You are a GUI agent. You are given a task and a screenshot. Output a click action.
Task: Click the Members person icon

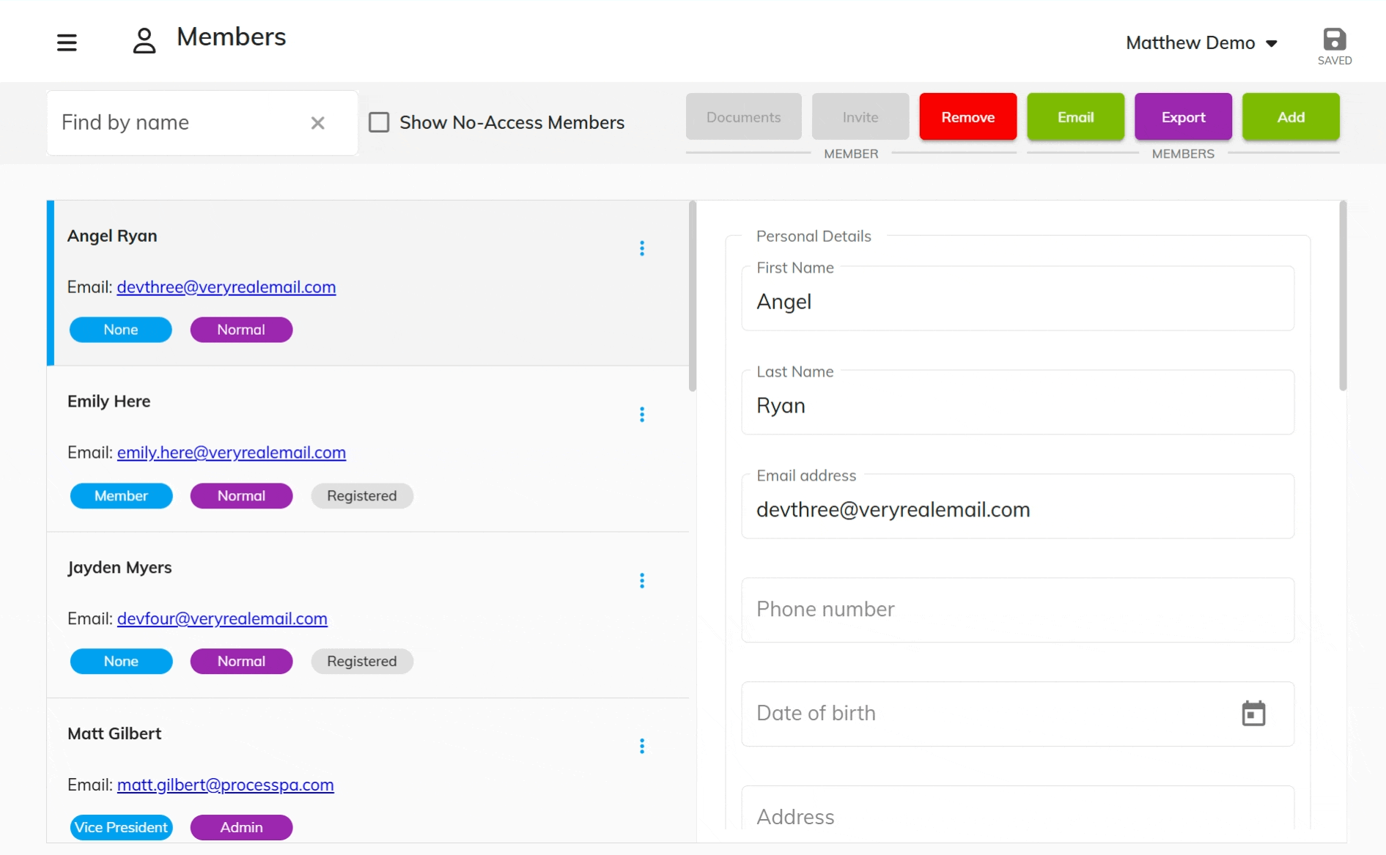[144, 41]
